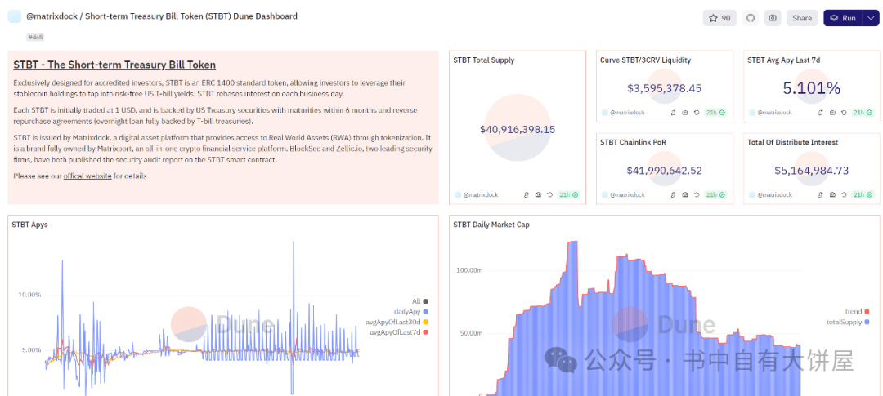Screenshot the Curve STBT/3CRV Liquidity card
Viewport: 883px width, 396px height.
coord(685,113)
